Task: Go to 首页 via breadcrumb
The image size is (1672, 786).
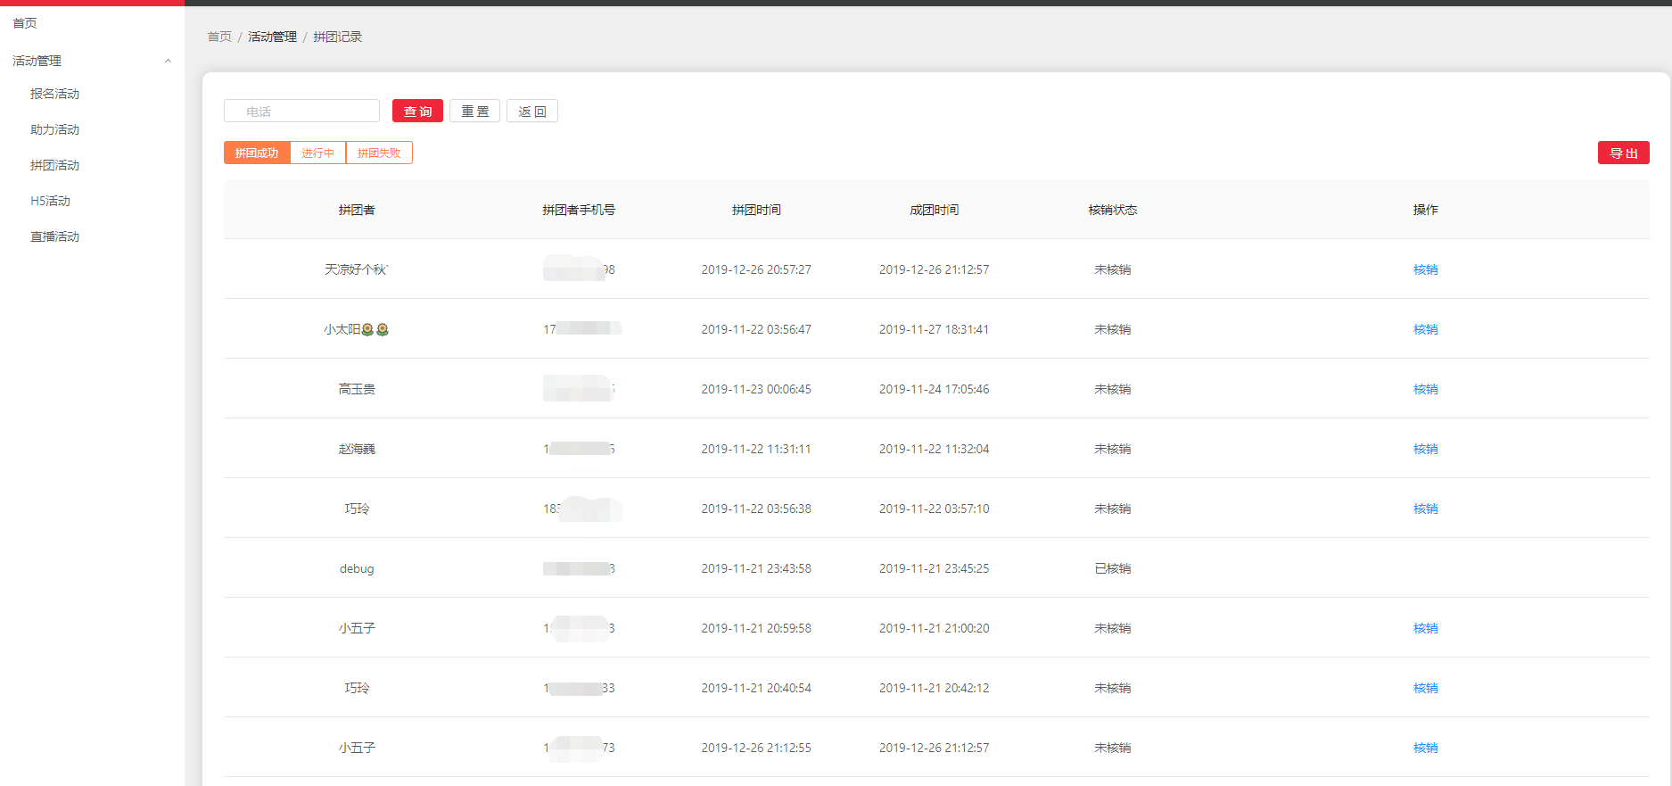Action: (x=219, y=37)
